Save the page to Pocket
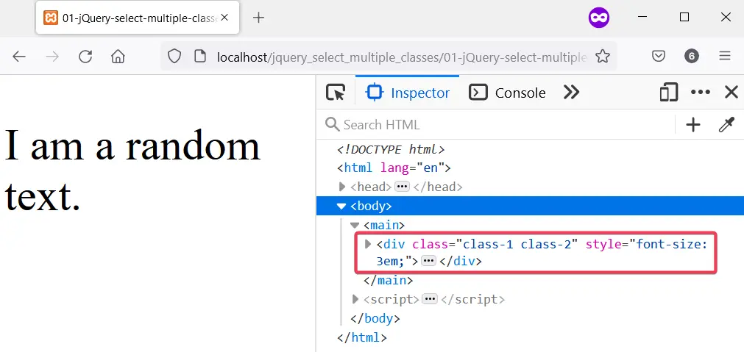This screenshot has height=352, width=744. [659, 57]
